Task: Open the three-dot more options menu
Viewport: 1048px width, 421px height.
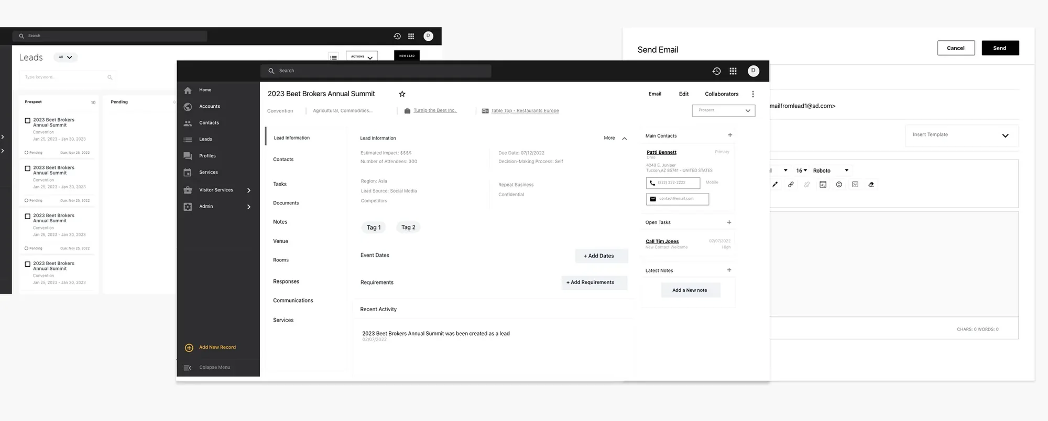Action: [x=753, y=94]
